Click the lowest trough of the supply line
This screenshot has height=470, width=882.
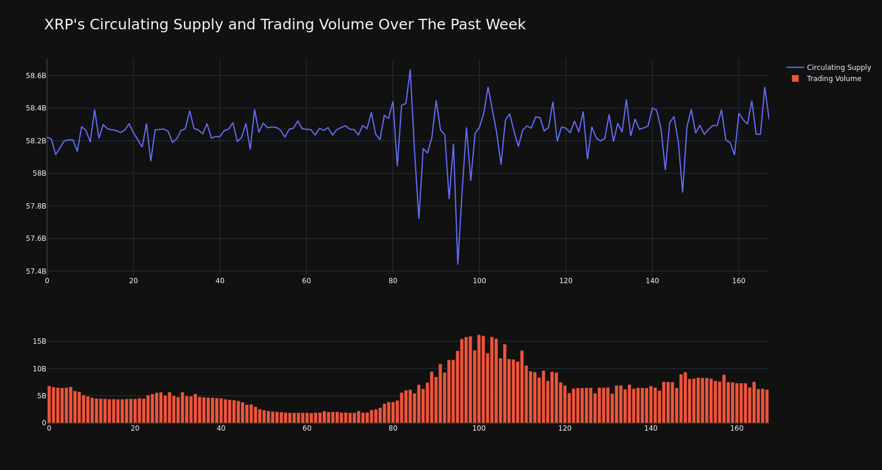(x=457, y=263)
